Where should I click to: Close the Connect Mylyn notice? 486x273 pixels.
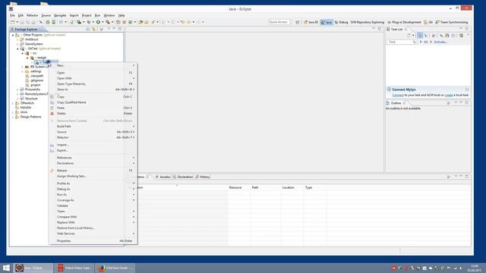(467, 89)
